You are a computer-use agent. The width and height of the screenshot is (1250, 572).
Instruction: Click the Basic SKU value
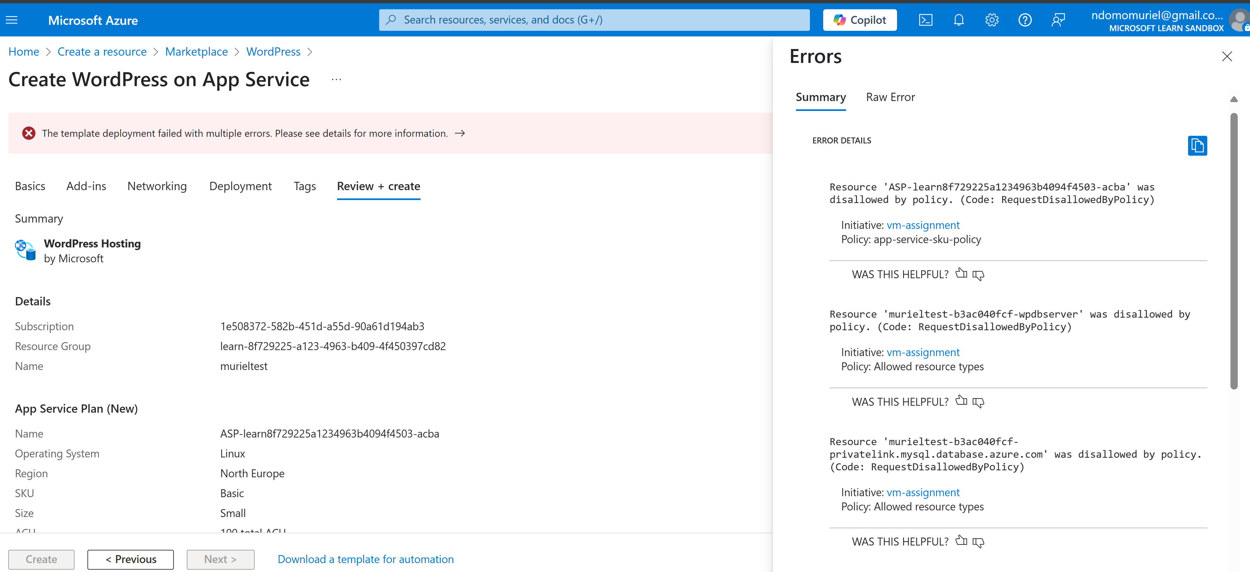[x=232, y=494]
